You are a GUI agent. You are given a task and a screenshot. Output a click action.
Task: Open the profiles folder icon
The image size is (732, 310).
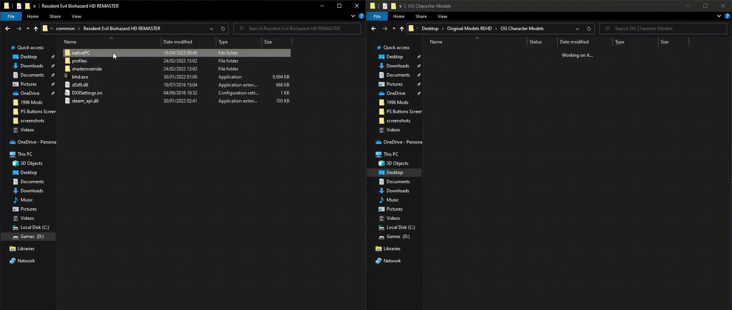click(67, 61)
